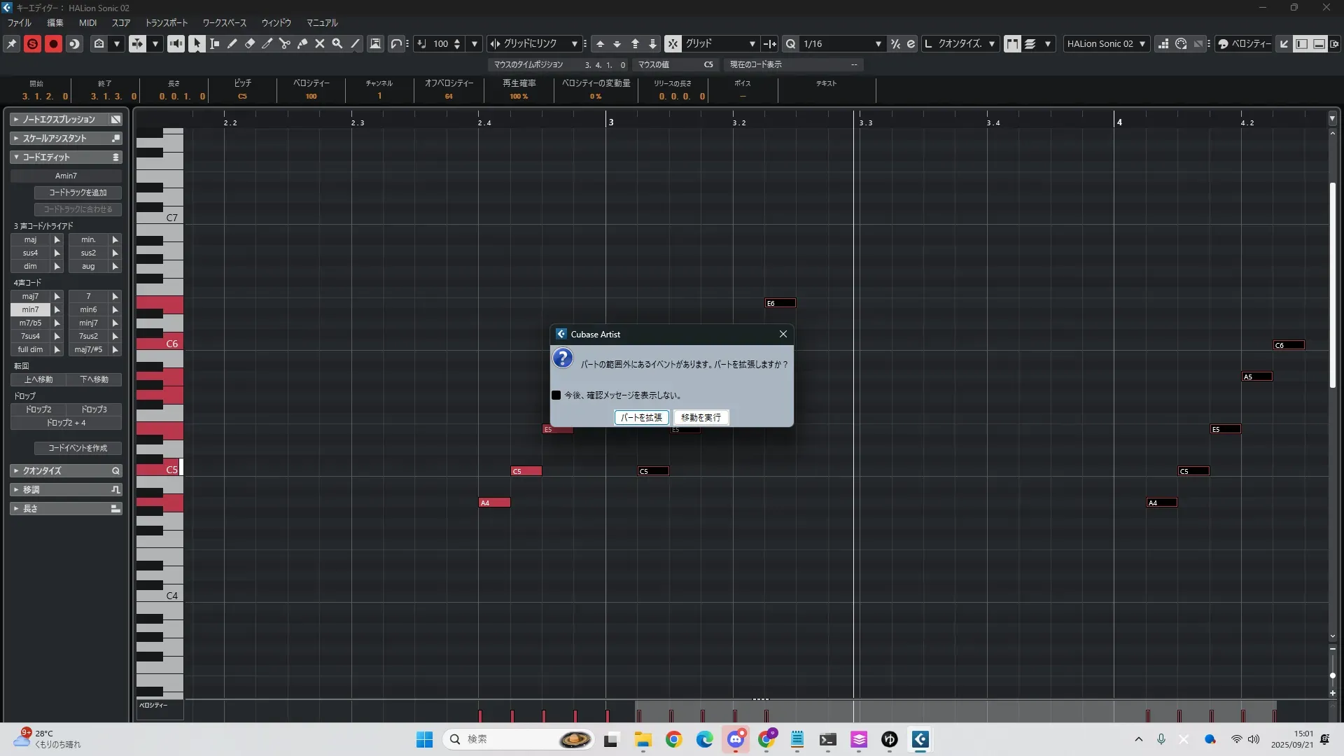Check the don't show message again box
The height and width of the screenshot is (756, 1344).
tap(556, 395)
